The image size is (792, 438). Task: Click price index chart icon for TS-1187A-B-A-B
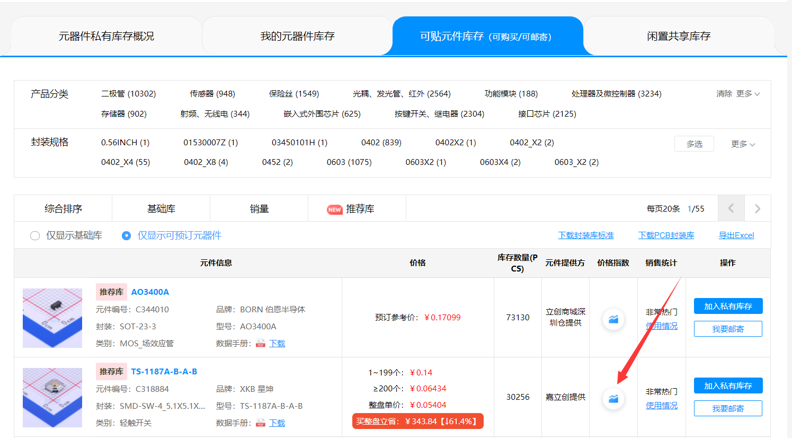pos(613,399)
